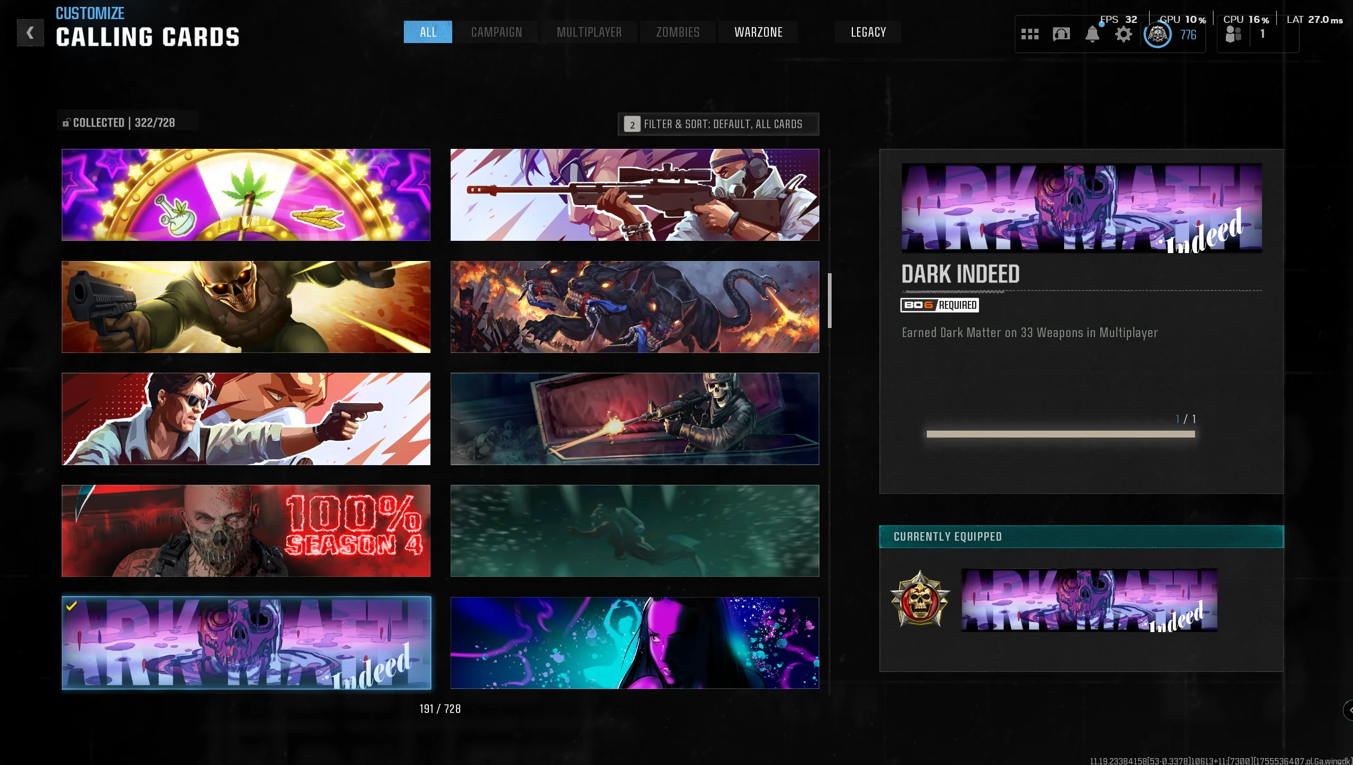
Task: Click the 191 / 728 page counter
Action: coord(440,709)
